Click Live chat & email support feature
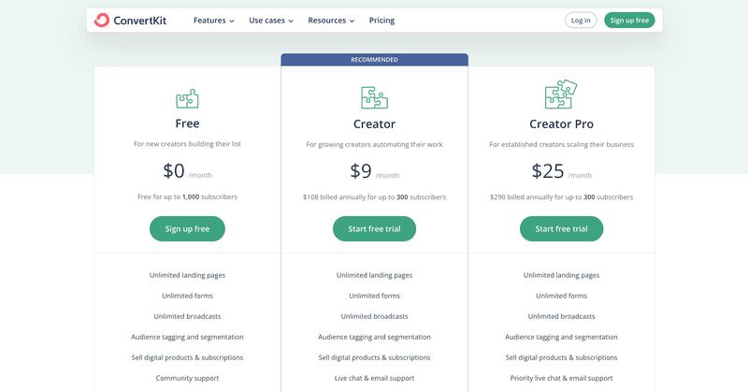 [x=374, y=378]
